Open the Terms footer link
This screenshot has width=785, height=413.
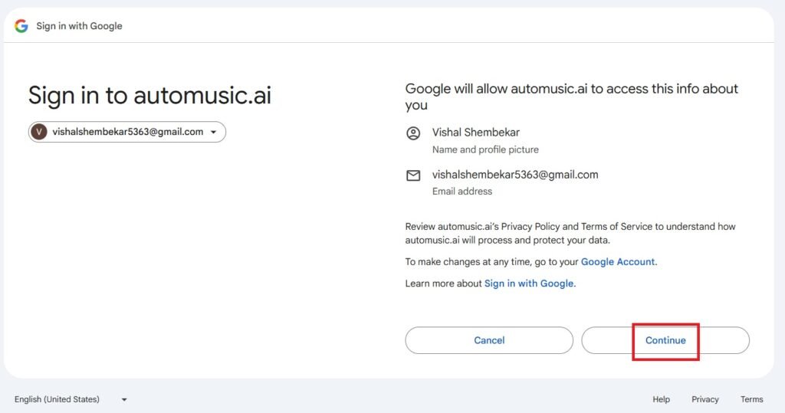point(751,399)
